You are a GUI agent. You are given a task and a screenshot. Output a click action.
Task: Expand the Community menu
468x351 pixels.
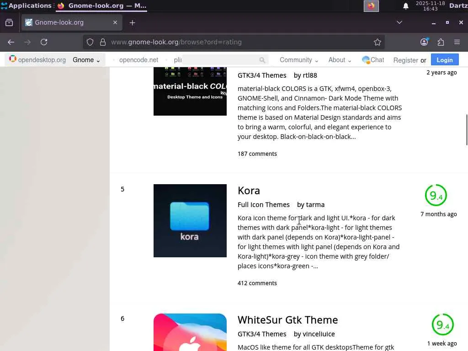coord(299,60)
